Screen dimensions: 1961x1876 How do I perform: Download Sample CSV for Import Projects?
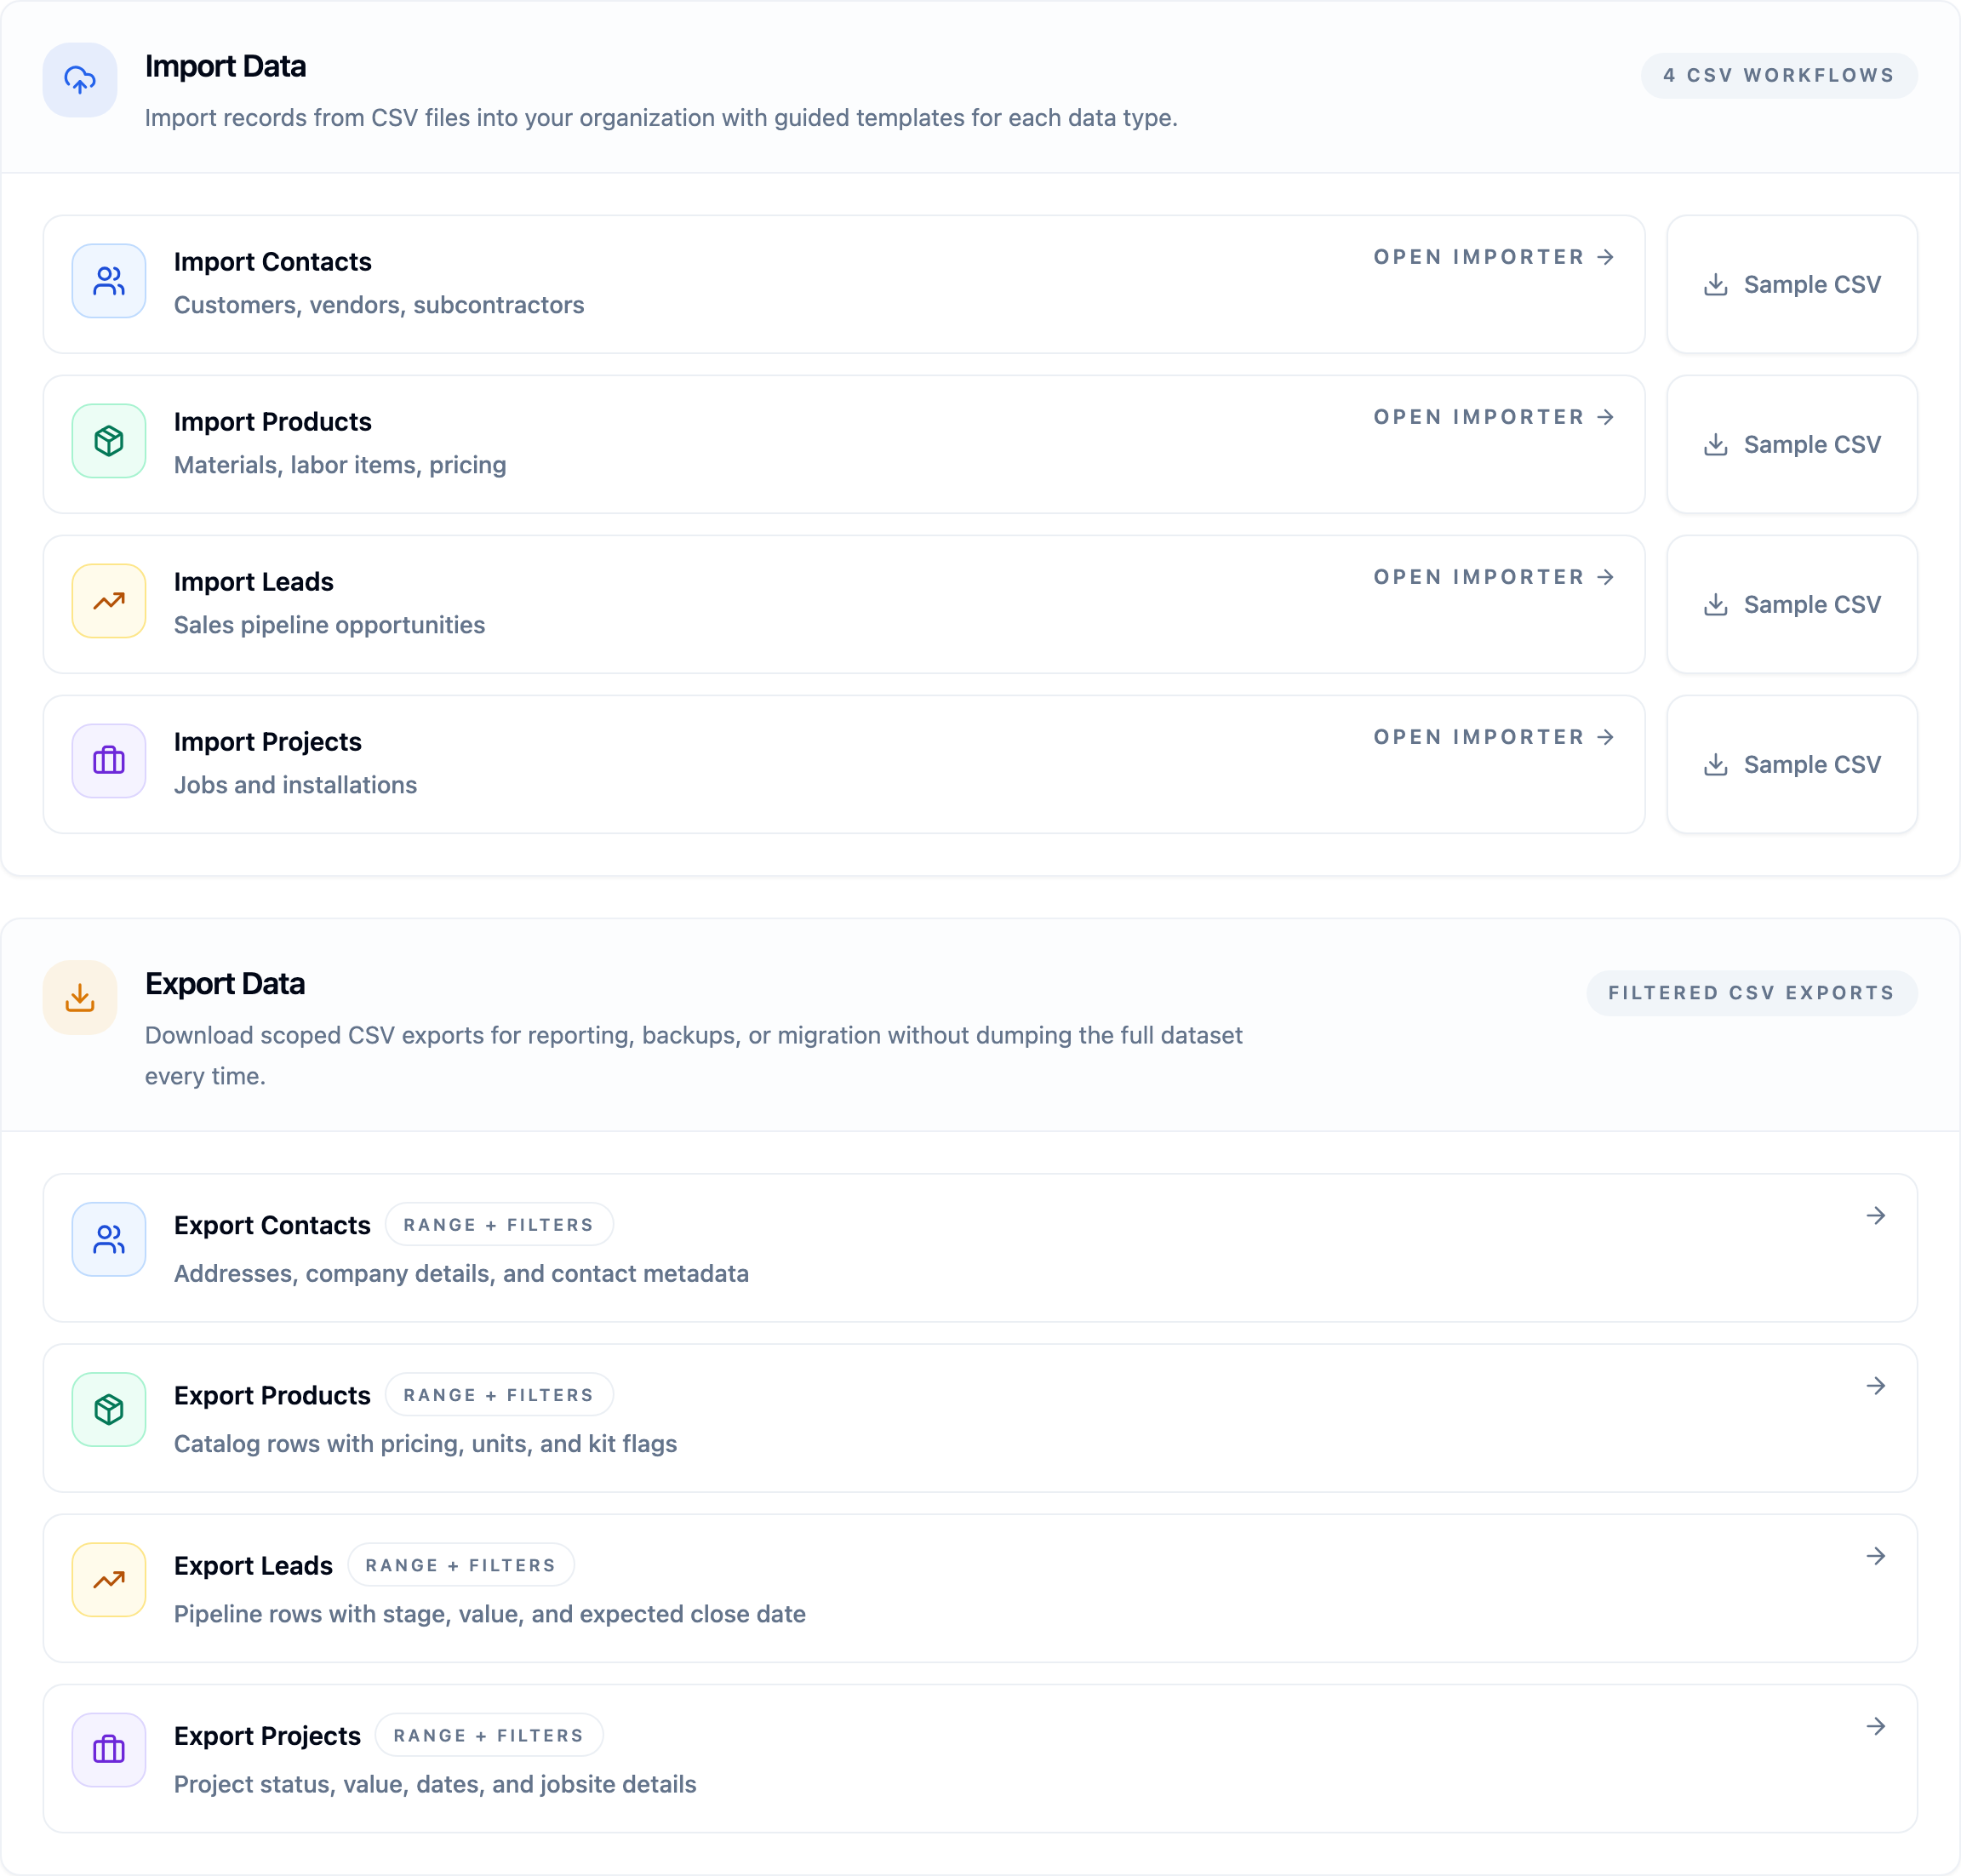(1792, 764)
